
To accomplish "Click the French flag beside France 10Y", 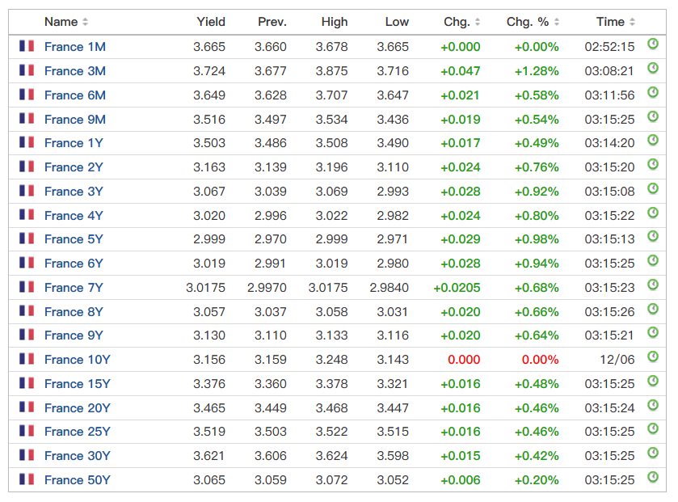I will (x=27, y=359).
